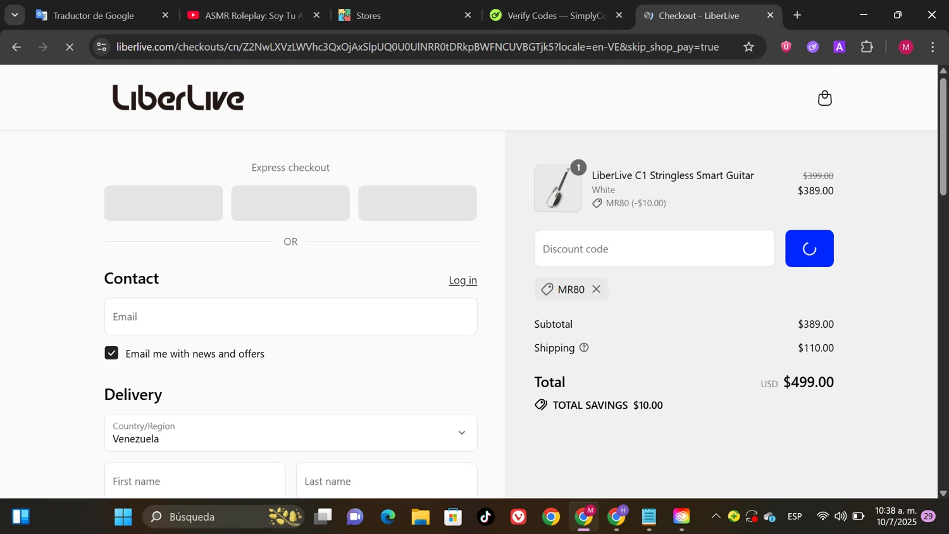Click the Log in link
Viewport: 949px width, 534px height.
(x=462, y=280)
